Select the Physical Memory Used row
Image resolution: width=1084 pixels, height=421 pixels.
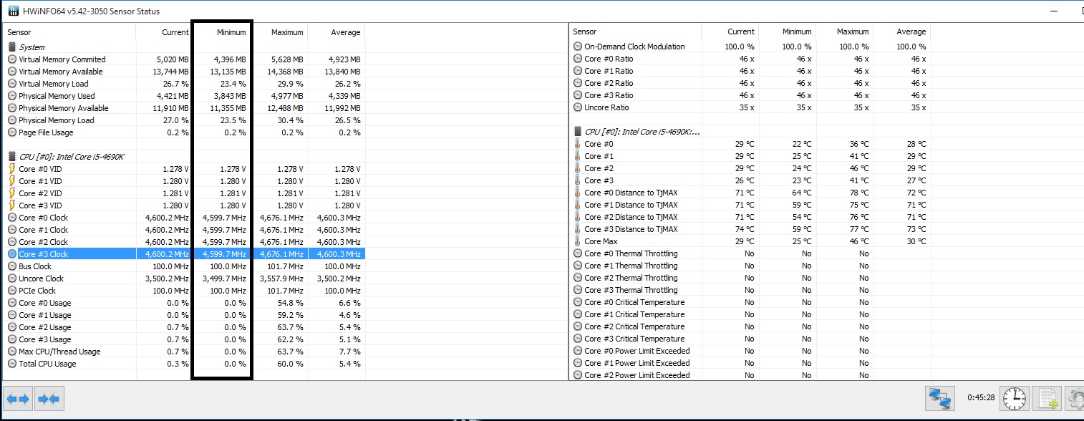point(185,96)
